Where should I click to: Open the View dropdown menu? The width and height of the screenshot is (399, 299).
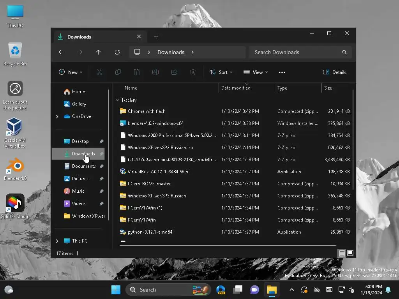(x=256, y=72)
